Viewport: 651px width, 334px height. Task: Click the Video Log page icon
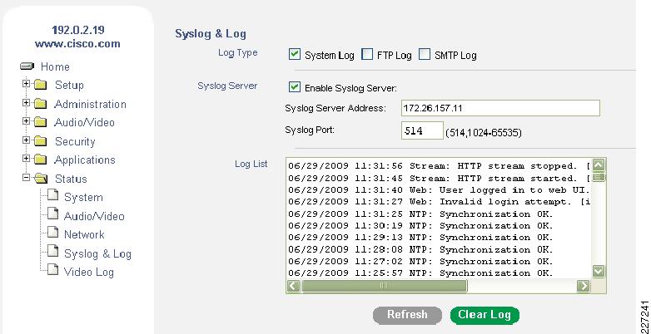point(52,270)
